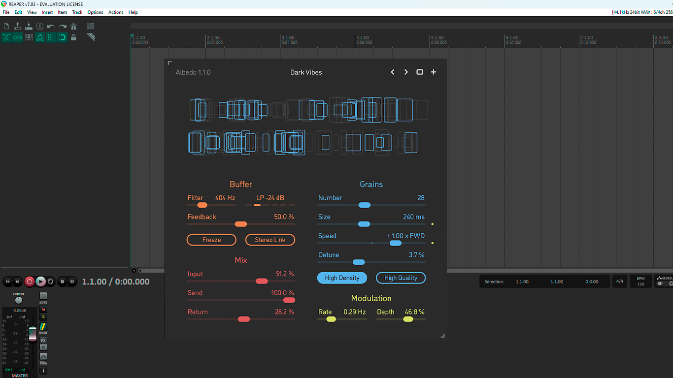Create a new project via toolbar icon
The width and height of the screenshot is (673, 378).
click(6, 26)
